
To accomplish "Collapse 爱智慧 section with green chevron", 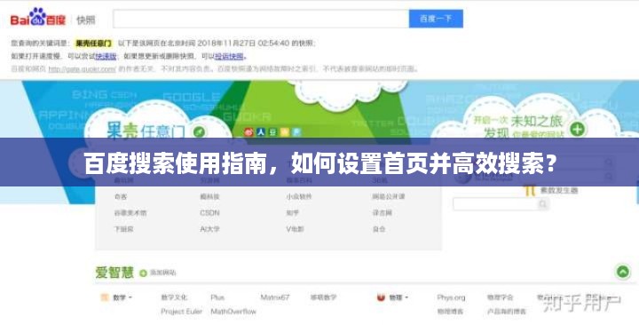I will pos(623,272).
